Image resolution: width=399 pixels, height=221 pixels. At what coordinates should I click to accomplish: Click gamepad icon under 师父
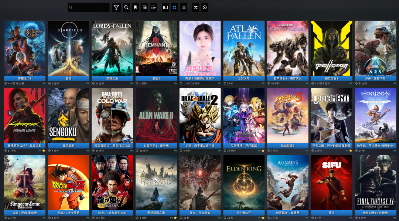351,218
